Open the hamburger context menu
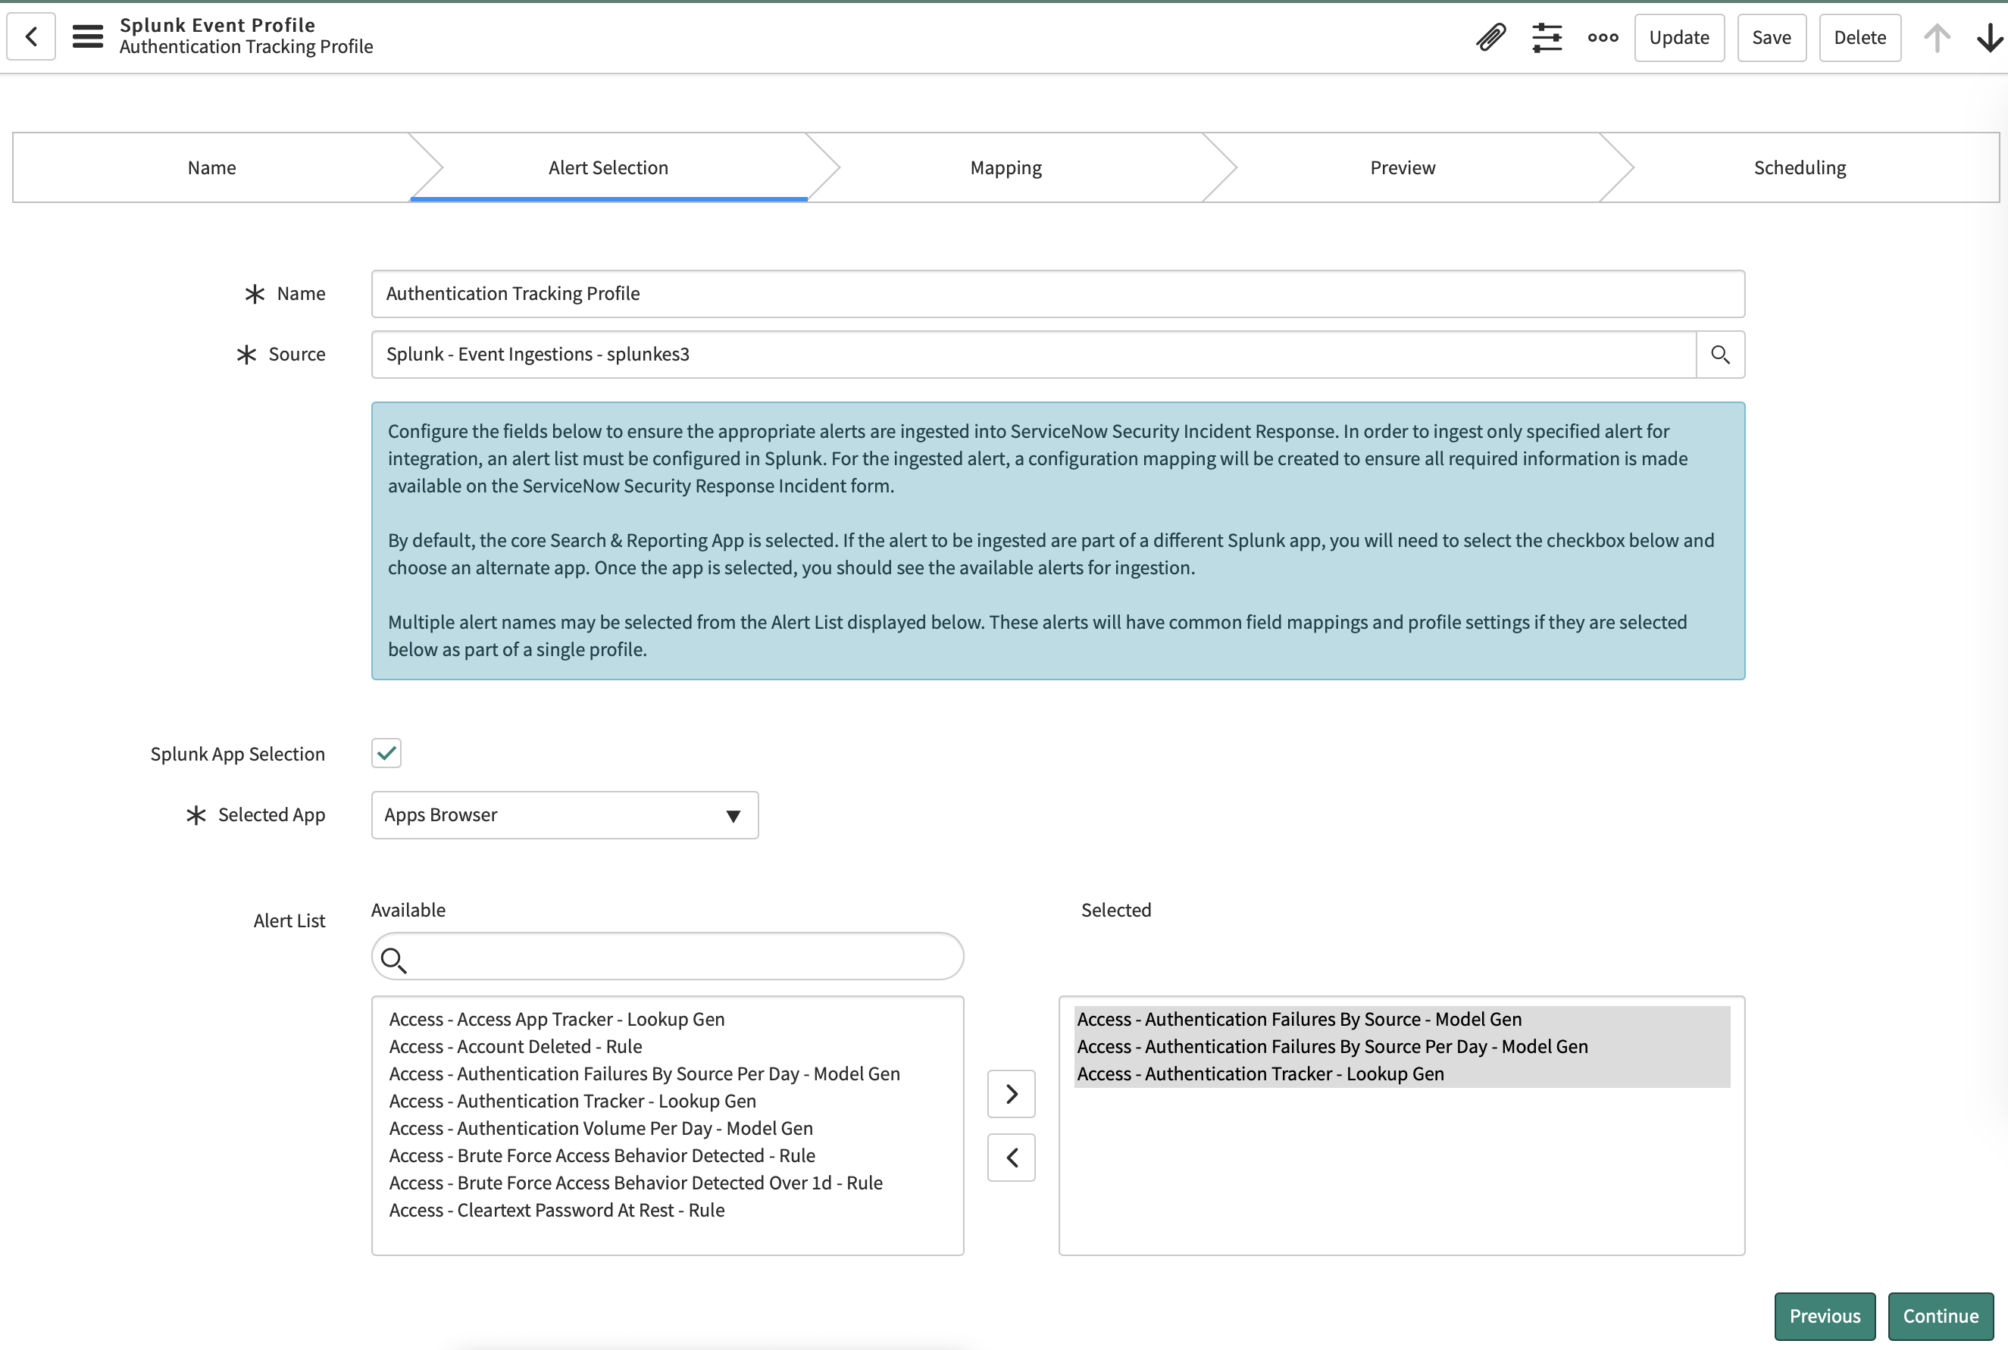Viewport: 2008px width, 1350px height. (x=88, y=36)
